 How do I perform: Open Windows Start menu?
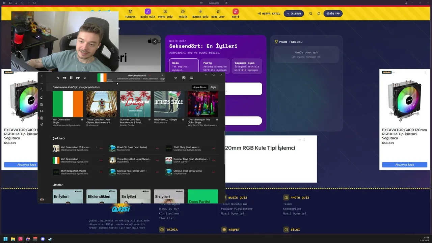tap(5, 239)
